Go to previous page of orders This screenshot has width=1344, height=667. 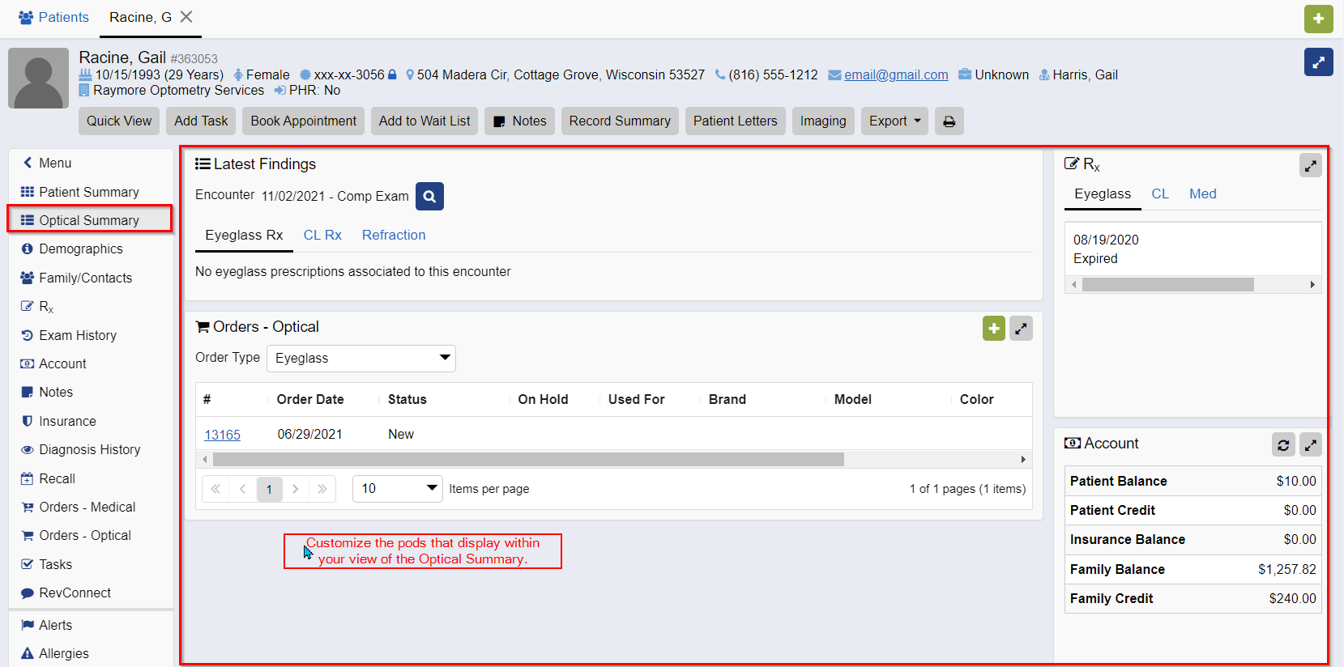[x=242, y=489]
